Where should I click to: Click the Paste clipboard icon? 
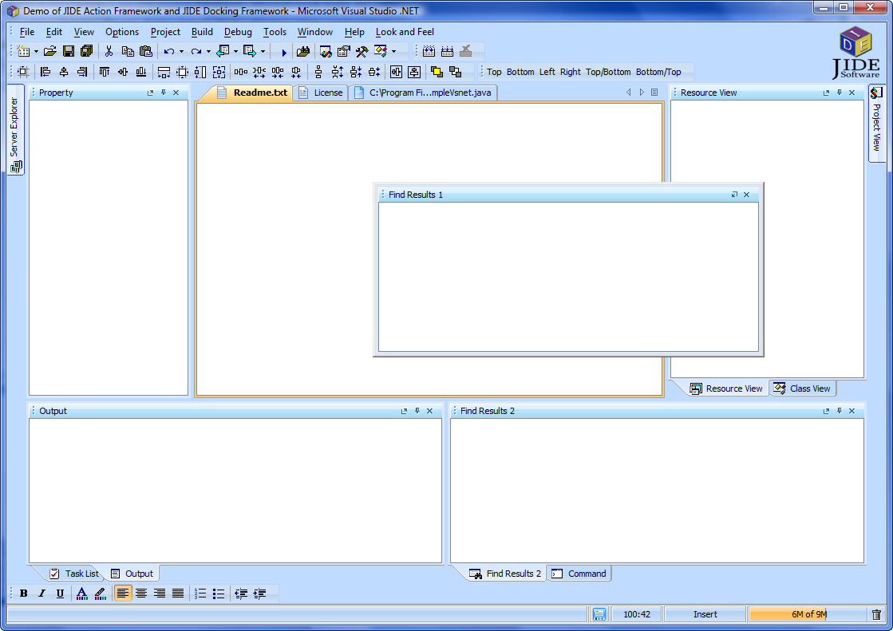point(146,51)
